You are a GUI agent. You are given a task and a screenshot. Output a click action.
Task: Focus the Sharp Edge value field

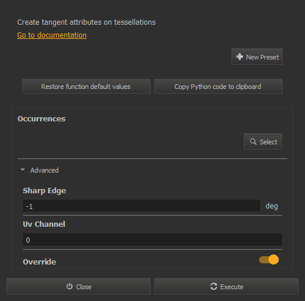click(x=141, y=206)
